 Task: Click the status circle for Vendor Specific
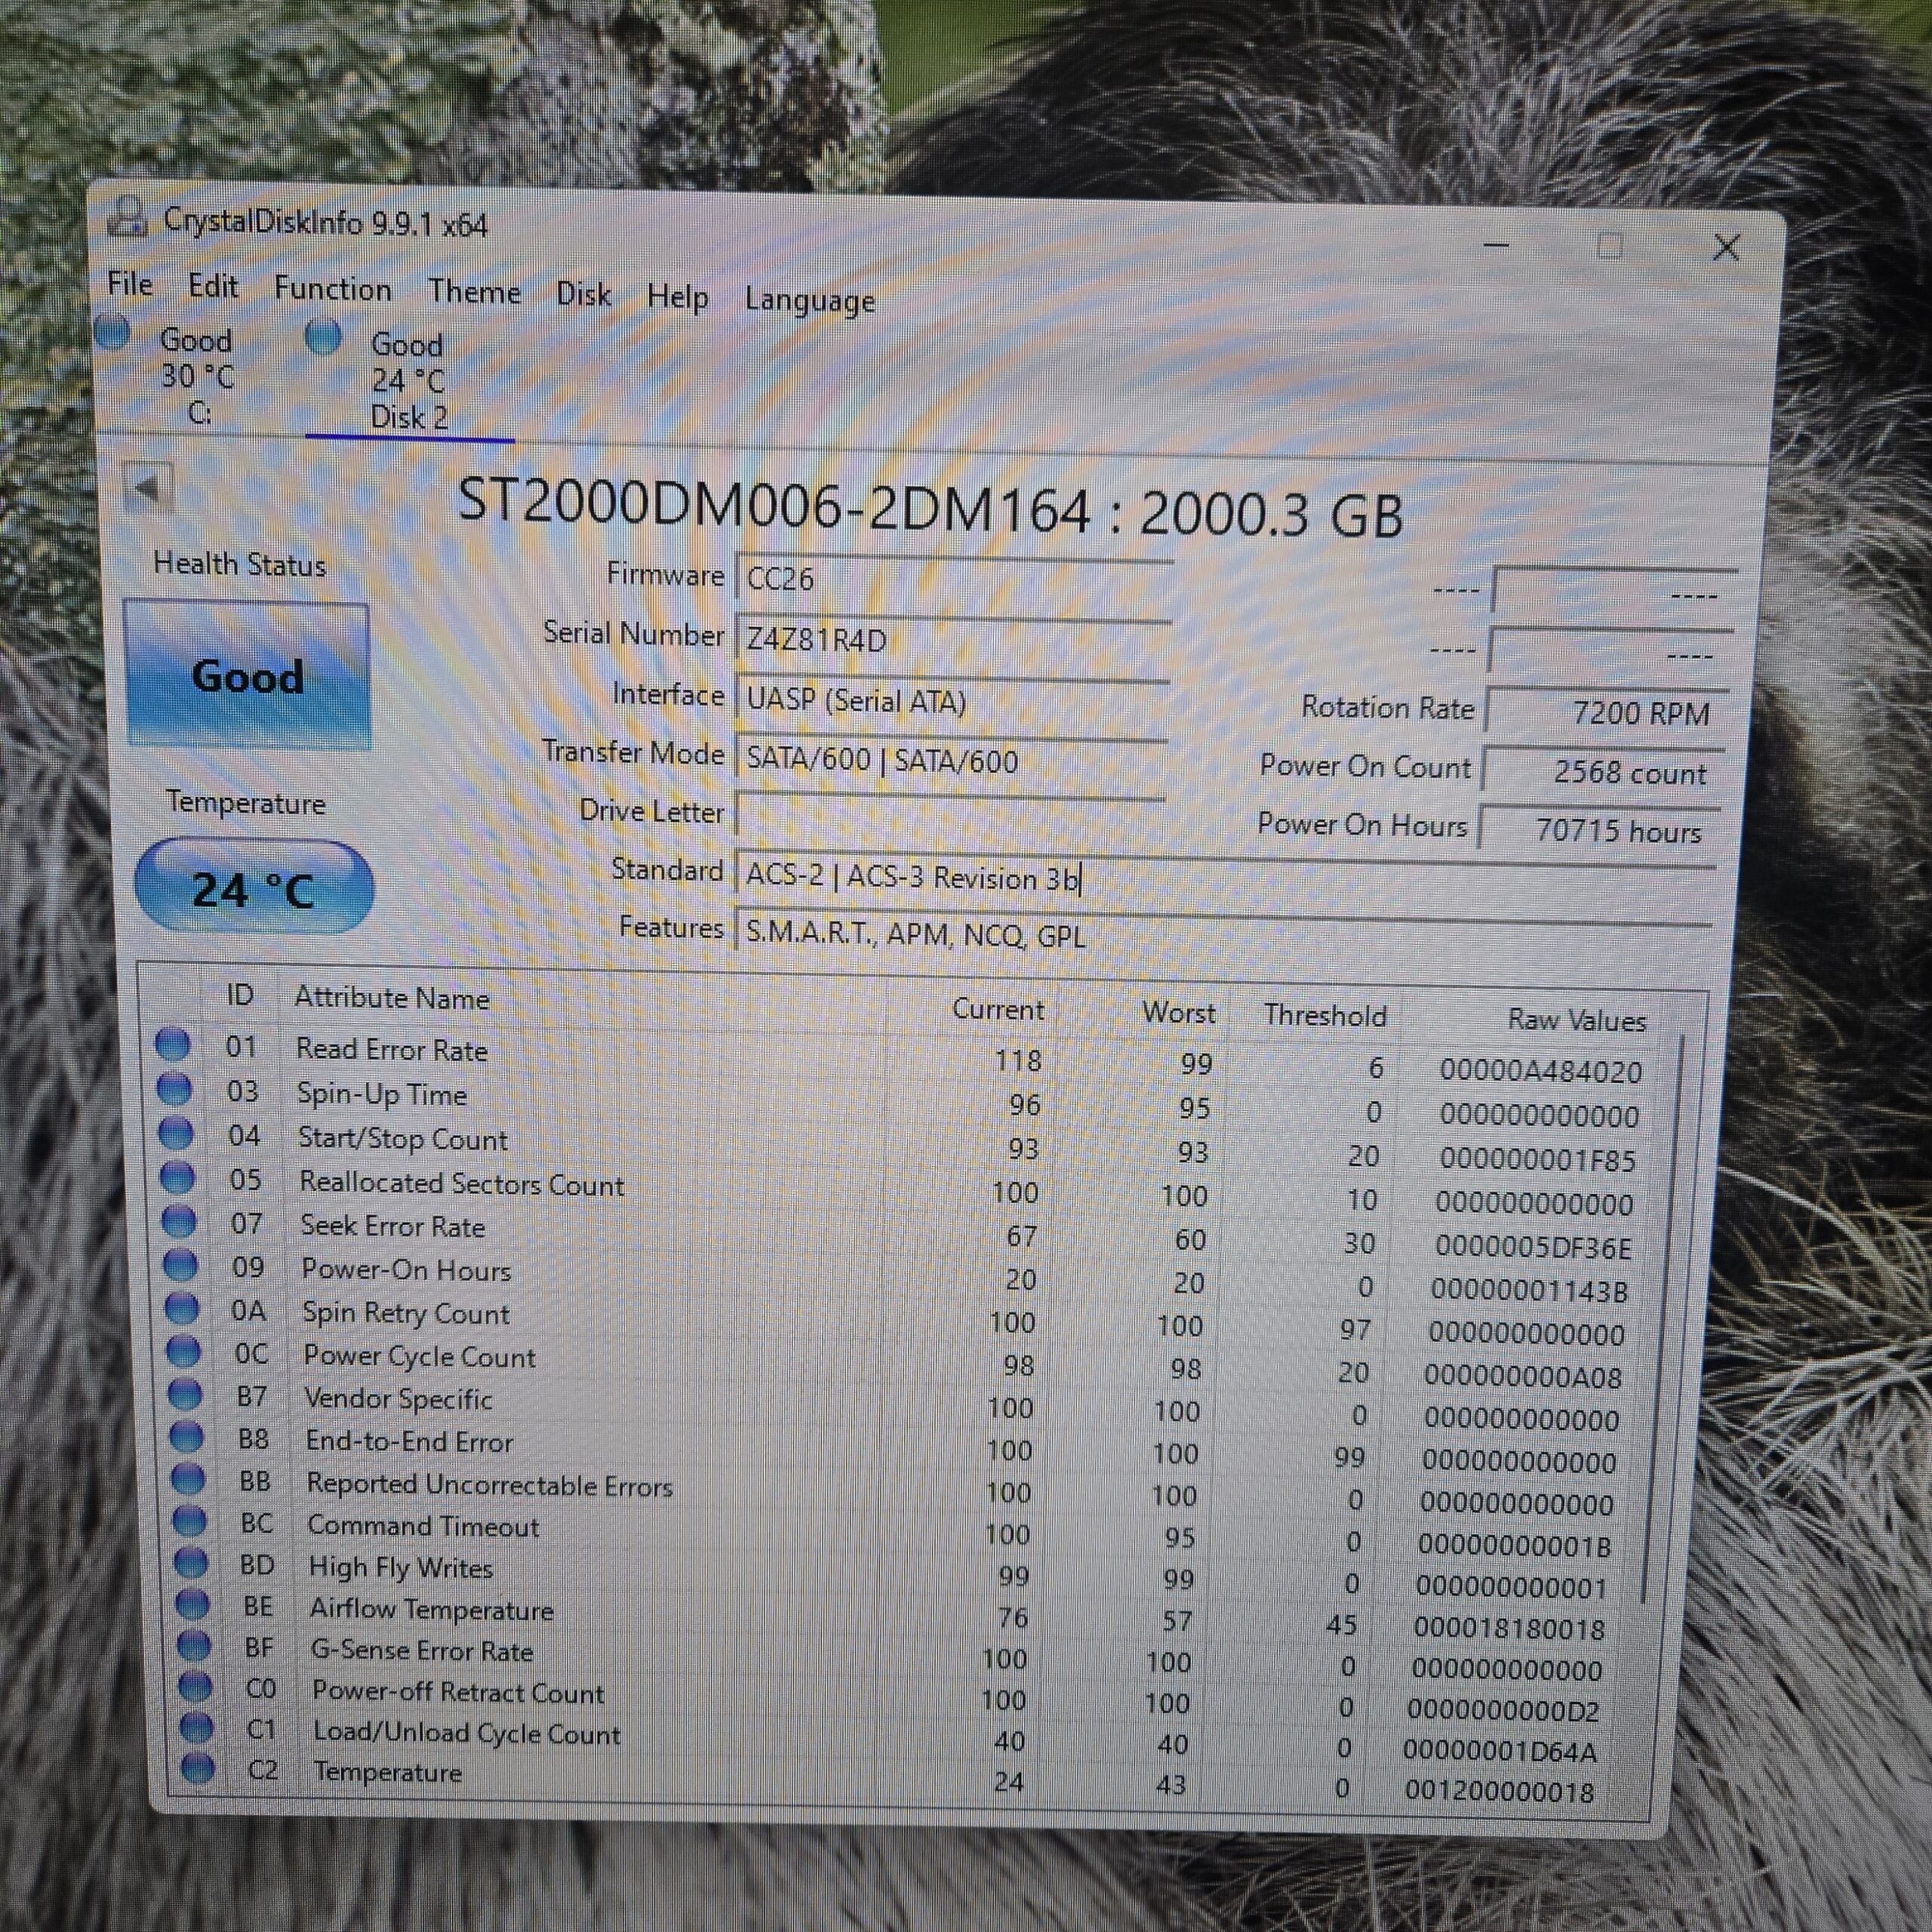(x=185, y=1393)
